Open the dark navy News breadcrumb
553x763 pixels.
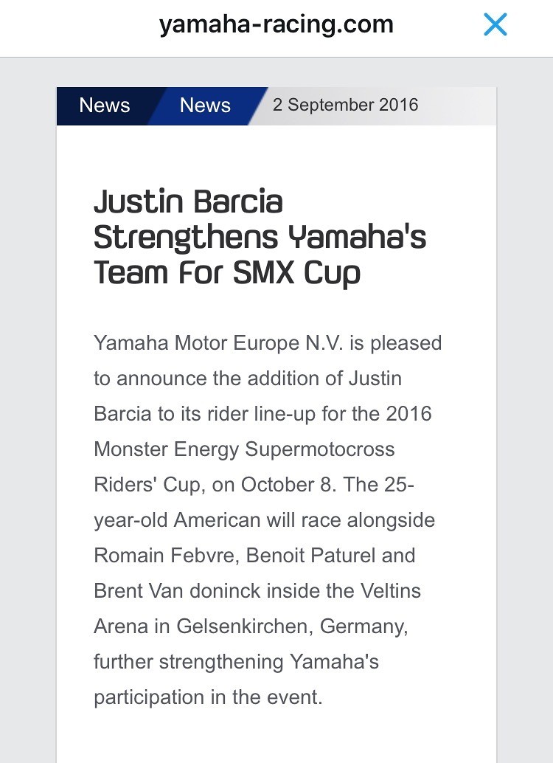[105, 105]
